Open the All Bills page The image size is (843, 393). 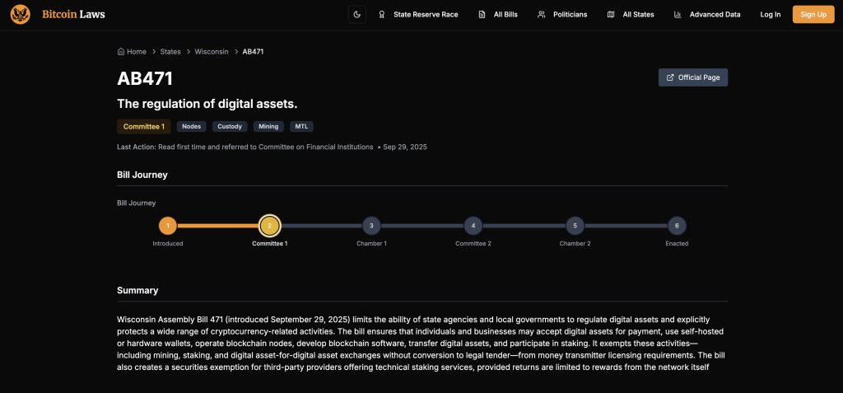pyautogui.click(x=498, y=14)
